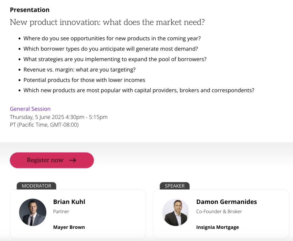Click the Register now button
This screenshot has height=241, width=293.
click(52, 160)
